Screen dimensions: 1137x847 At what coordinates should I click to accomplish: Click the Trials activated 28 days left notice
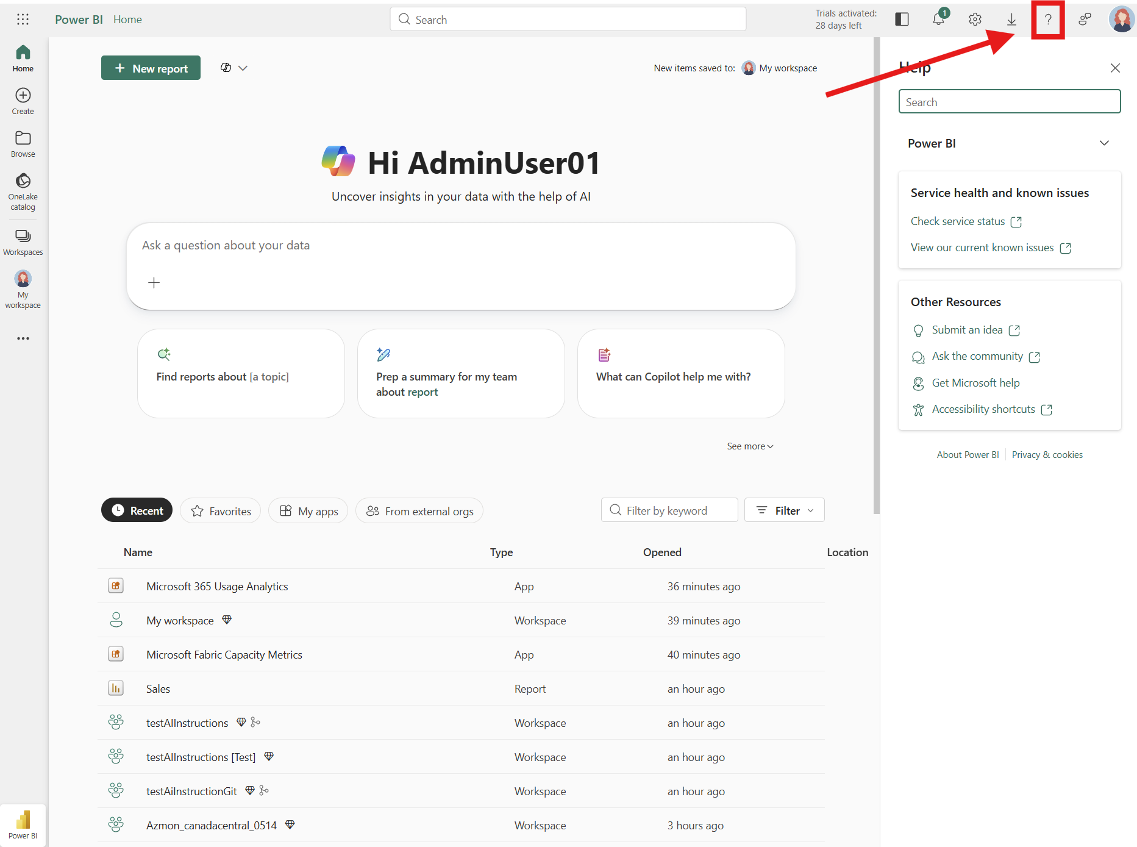click(x=846, y=20)
